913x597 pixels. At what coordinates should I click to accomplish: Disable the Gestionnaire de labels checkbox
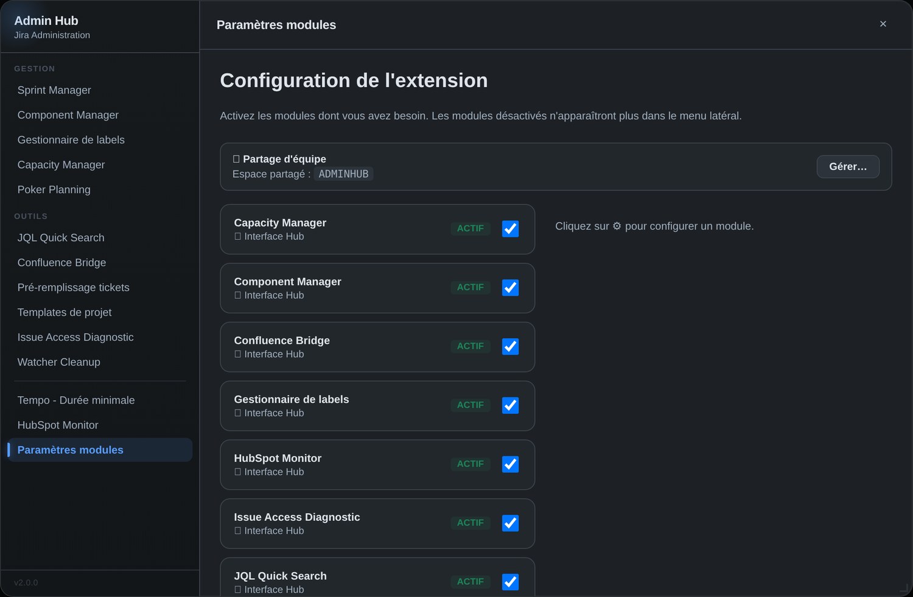(x=510, y=405)
